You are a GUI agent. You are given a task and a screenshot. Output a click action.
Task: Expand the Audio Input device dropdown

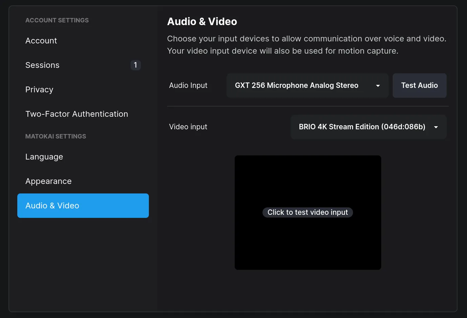click(308, 86)
